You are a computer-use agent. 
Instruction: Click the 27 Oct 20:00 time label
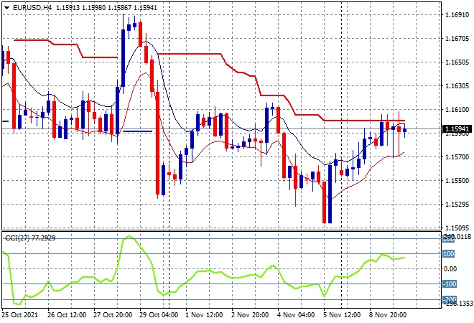(113, 315)
